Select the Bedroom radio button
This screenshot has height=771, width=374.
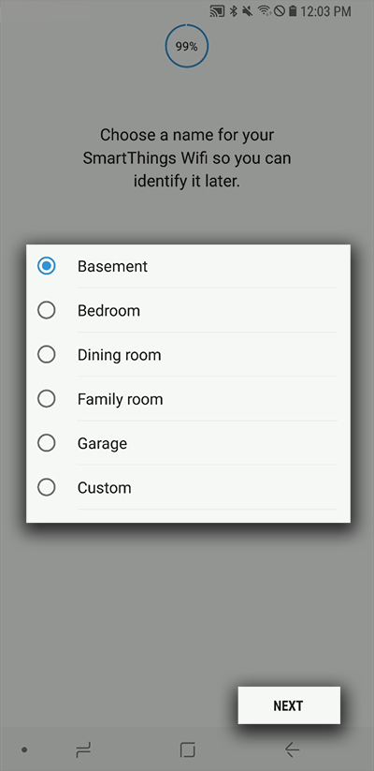[47, 310]
